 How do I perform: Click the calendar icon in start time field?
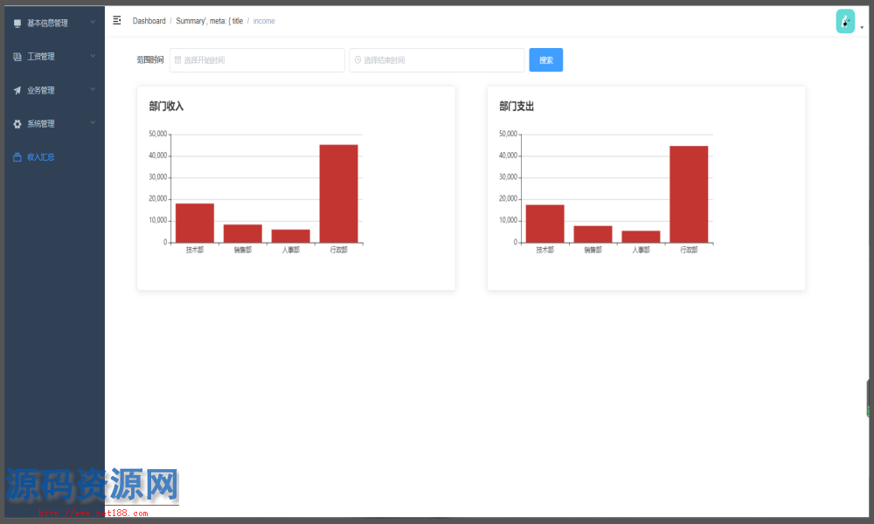coord(178,60)
